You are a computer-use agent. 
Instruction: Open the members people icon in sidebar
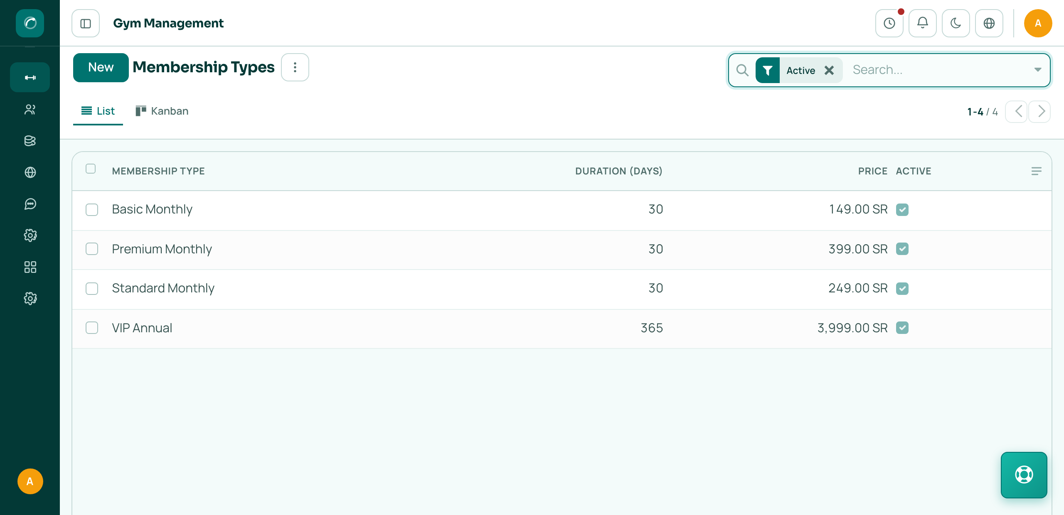[x=30, y=110]
